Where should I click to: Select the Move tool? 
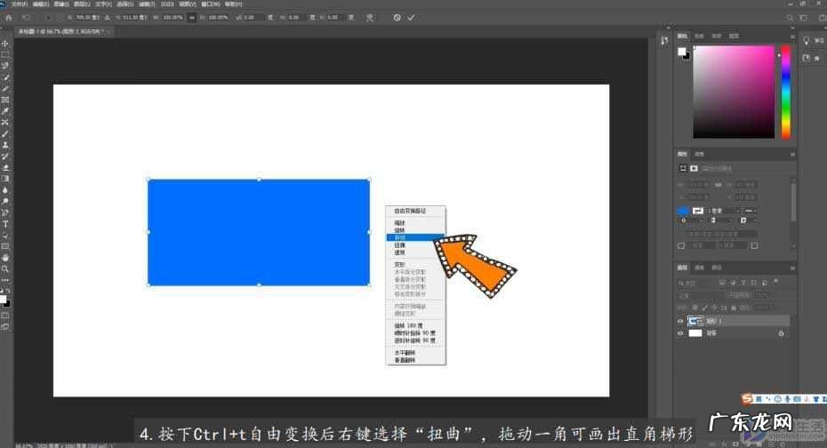click(x=5, y=44)
